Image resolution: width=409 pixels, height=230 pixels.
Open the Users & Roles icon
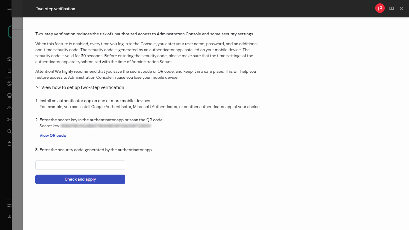(9, 107)
